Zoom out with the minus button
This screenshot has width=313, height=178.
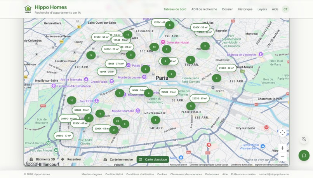282,157
